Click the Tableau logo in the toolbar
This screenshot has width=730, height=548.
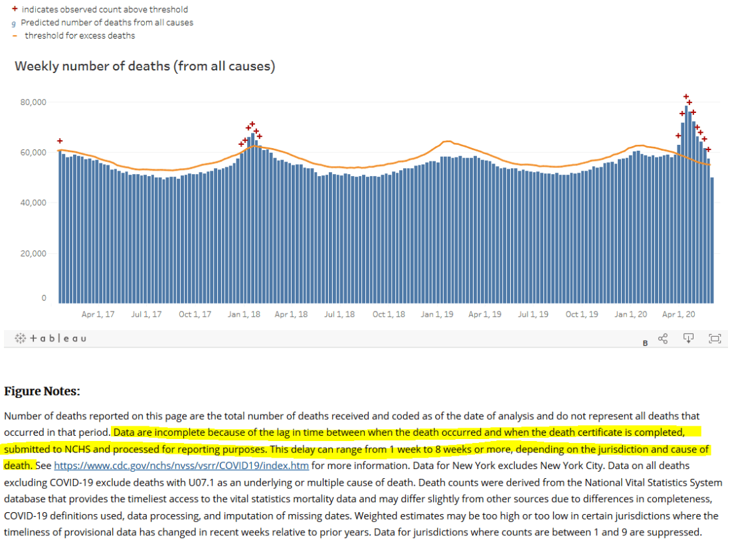tap(50, 338)
